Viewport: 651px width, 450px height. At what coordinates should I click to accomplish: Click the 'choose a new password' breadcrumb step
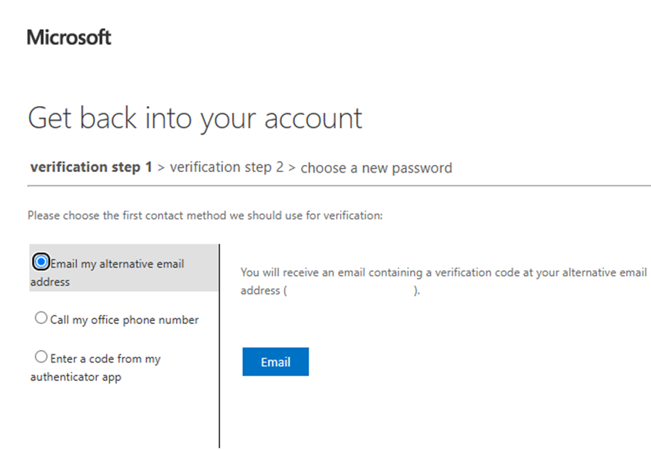click(x=376, y=168)
